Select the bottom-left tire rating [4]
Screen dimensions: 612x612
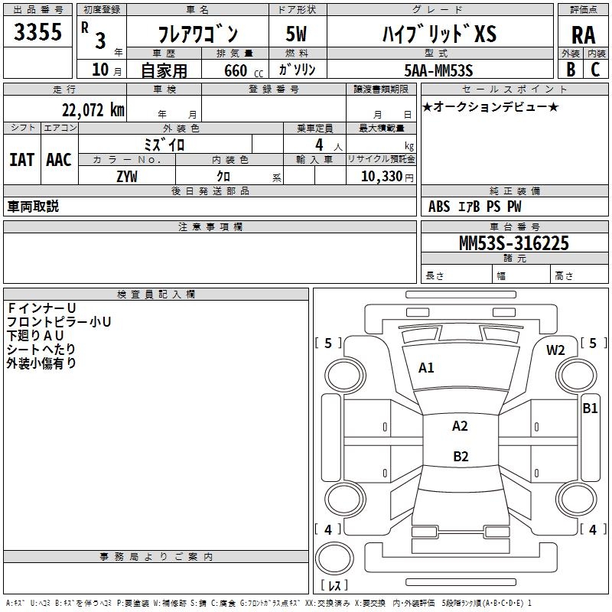pos(328,529)
